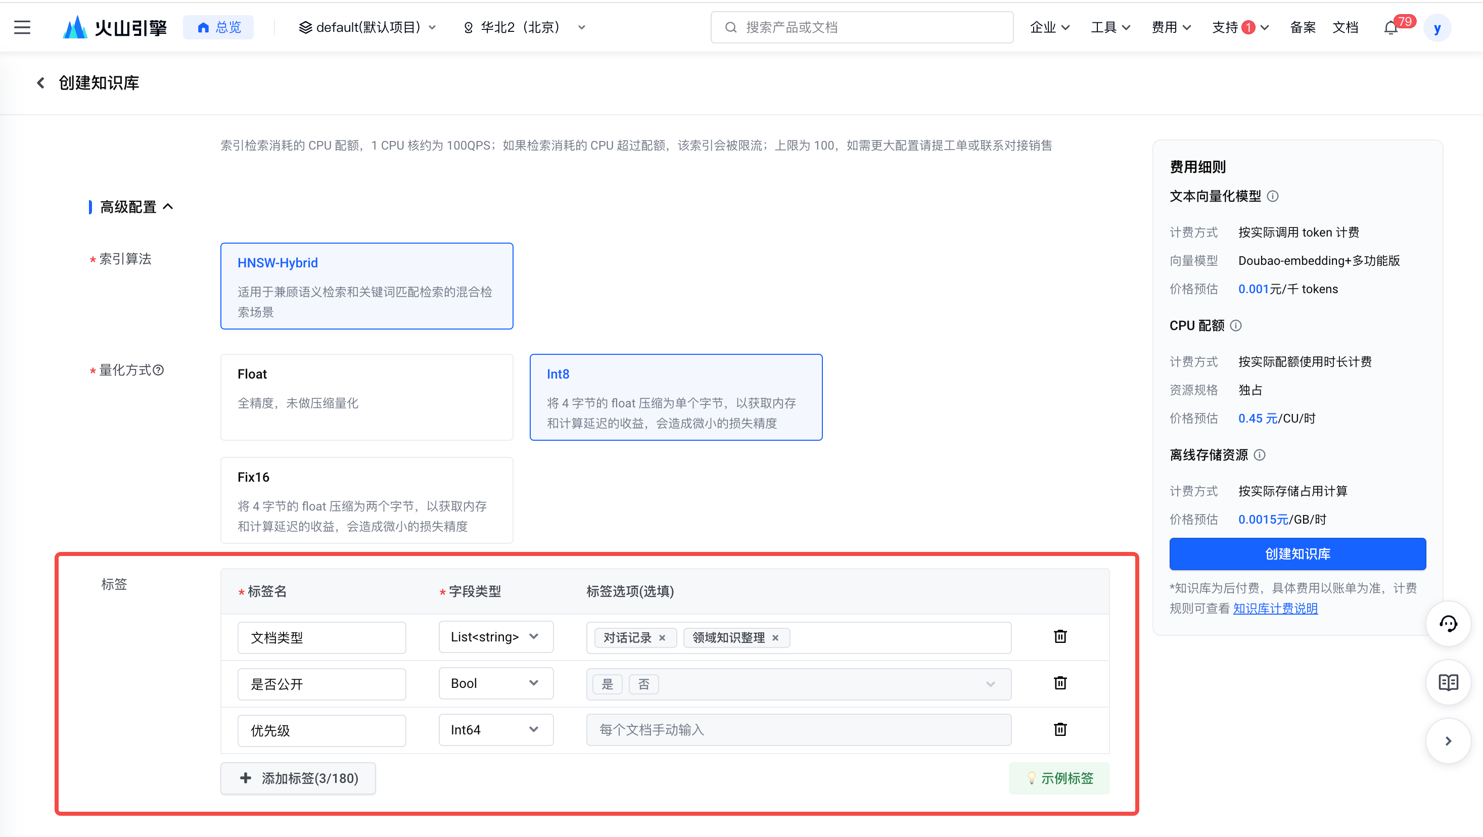The height and width of the screenshot is (837, 1483).
Task: Remove the 领域知识整理 tag option
Action: pyautogui.click(x=775, y=638)
